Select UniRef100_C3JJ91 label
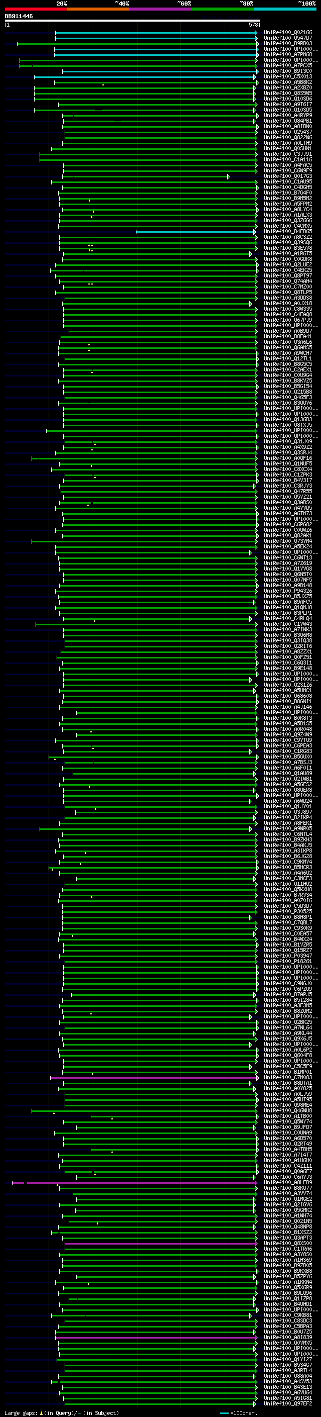 click(287, 154)
